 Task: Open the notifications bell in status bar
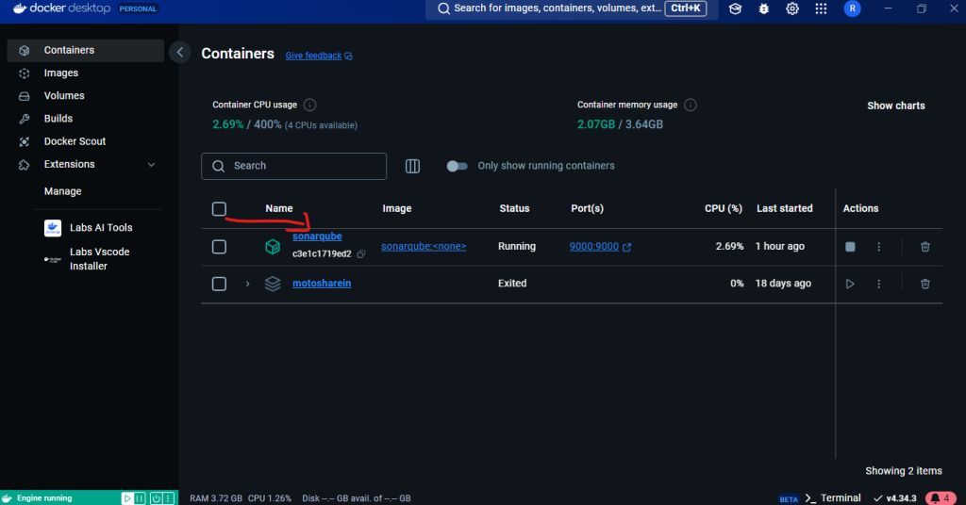click(941, 497)
